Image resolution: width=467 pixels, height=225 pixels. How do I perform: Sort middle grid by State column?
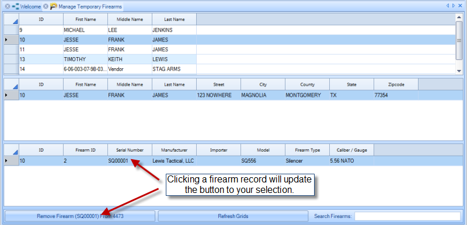[x=352, y=85]
